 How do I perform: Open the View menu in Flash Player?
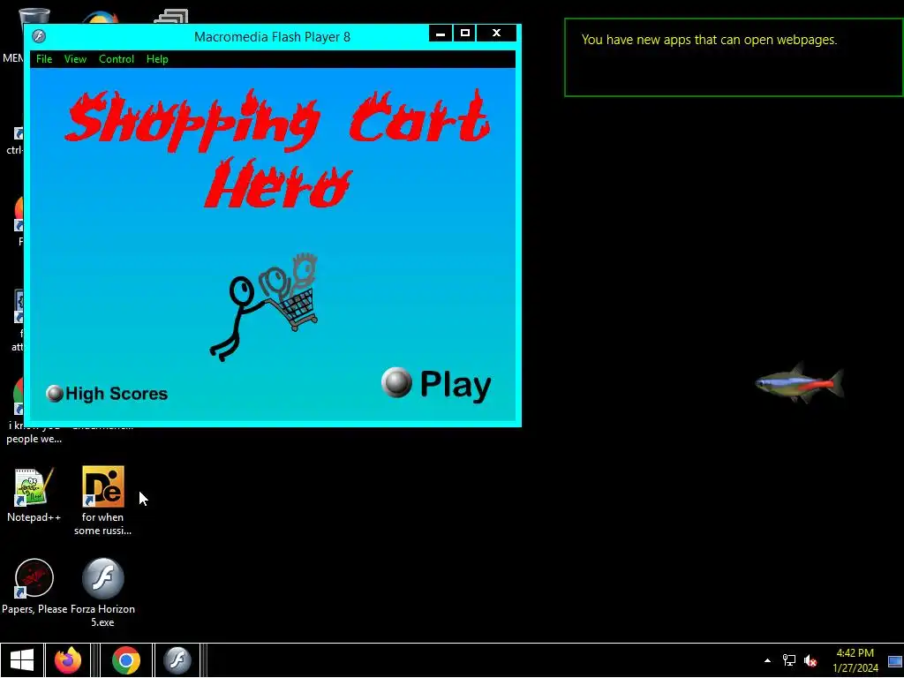pos(75,59)
